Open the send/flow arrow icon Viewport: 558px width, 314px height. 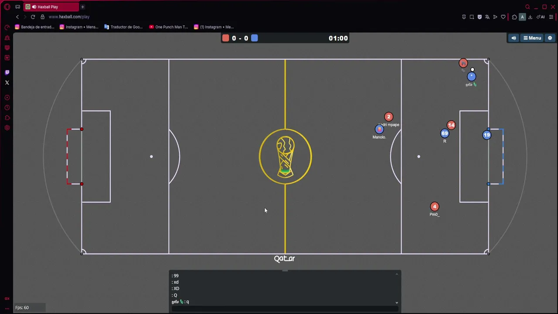(495, 17)
